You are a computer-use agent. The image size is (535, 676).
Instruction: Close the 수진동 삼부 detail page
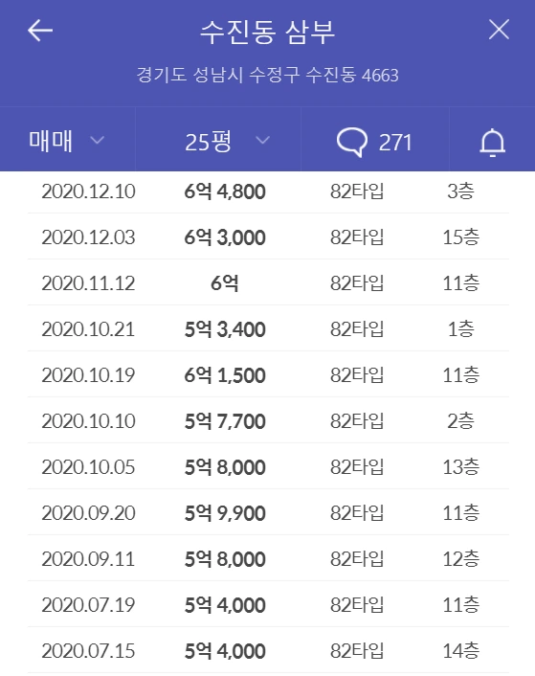499,30
